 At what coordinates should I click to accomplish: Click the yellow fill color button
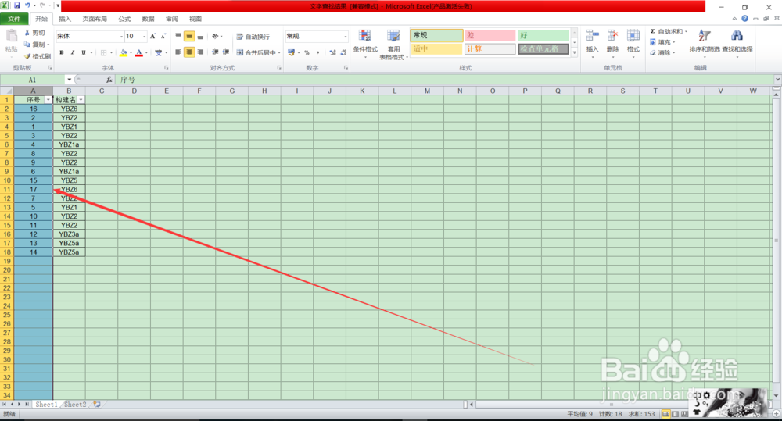[124, 52]
